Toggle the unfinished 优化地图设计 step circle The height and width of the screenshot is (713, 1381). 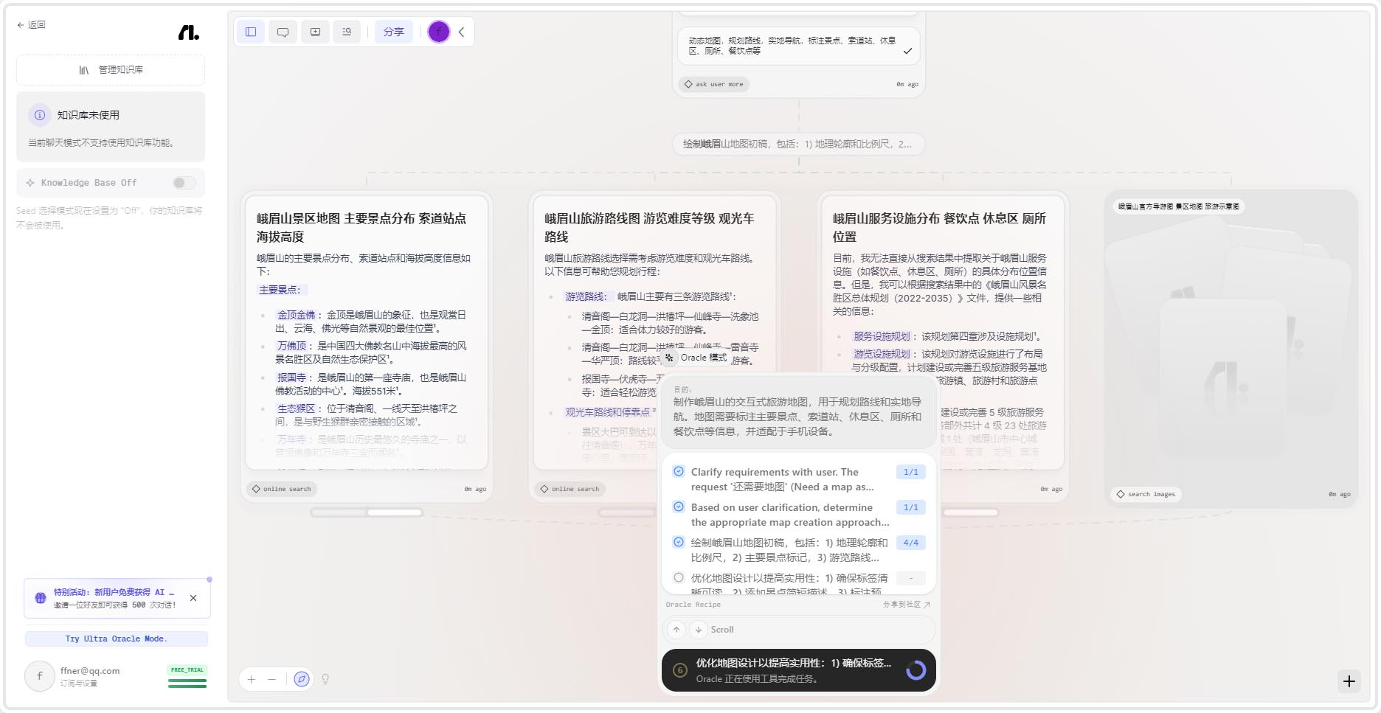click(x=679, y=578)
